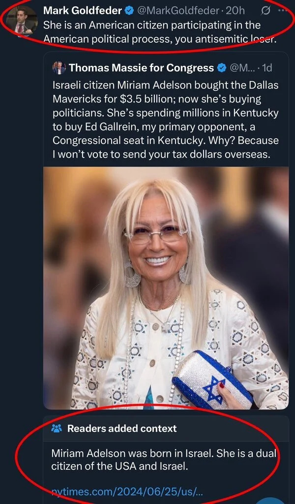Open the nytimes.com source link
This screenshot has height=504, width=295.
[127, 491]
